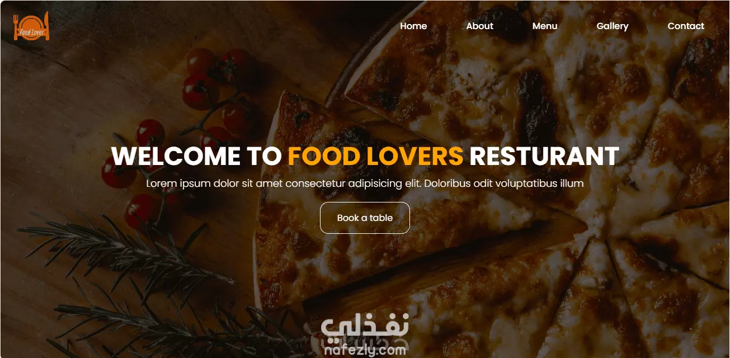Click the Food Lover logo
Viewport: 730px width, 358px height.
[31, 26]
